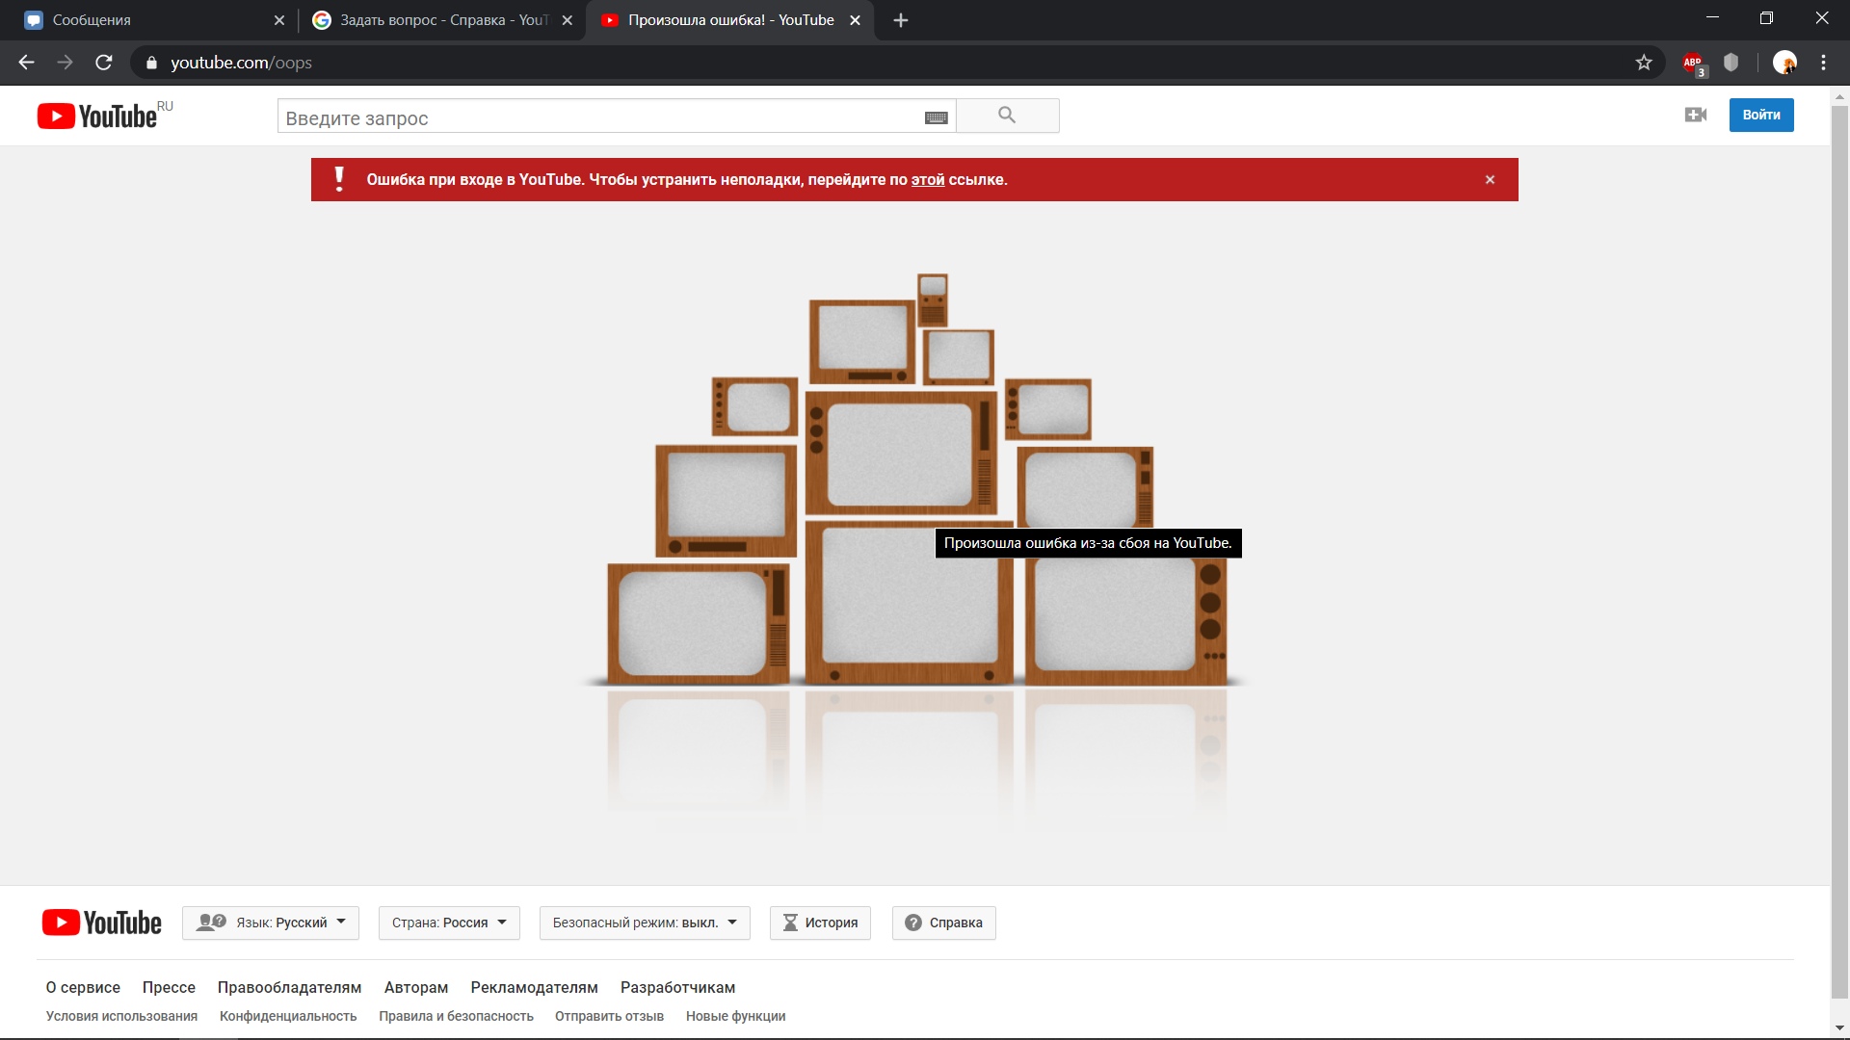Click the Войти login button
The image size is (1850, 1040).
tap(1761, 115)
